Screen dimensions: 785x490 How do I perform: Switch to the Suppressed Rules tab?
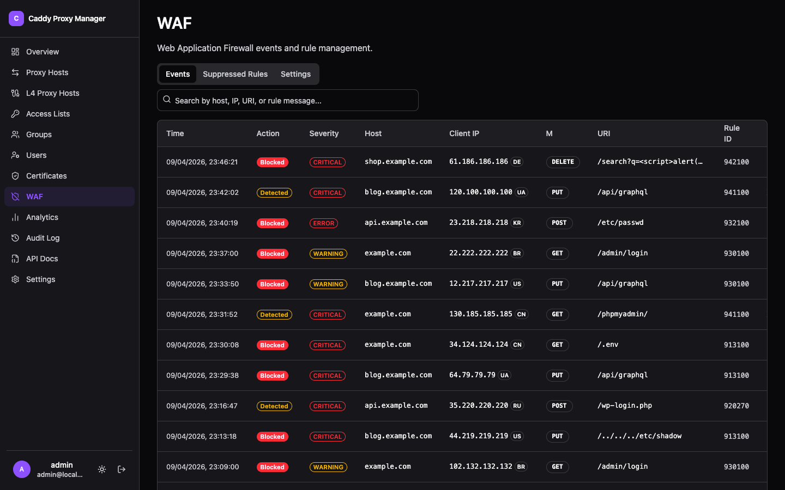click(235, 74)
